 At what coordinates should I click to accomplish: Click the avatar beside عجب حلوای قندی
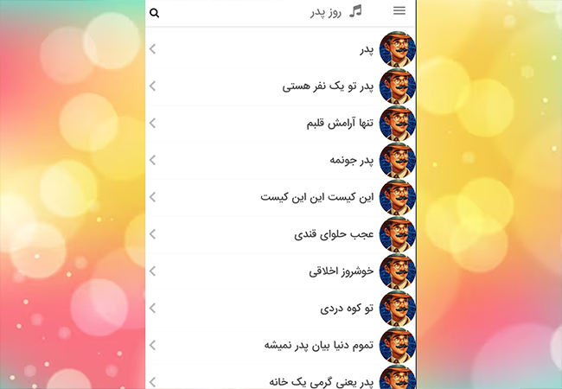(397, 234)
